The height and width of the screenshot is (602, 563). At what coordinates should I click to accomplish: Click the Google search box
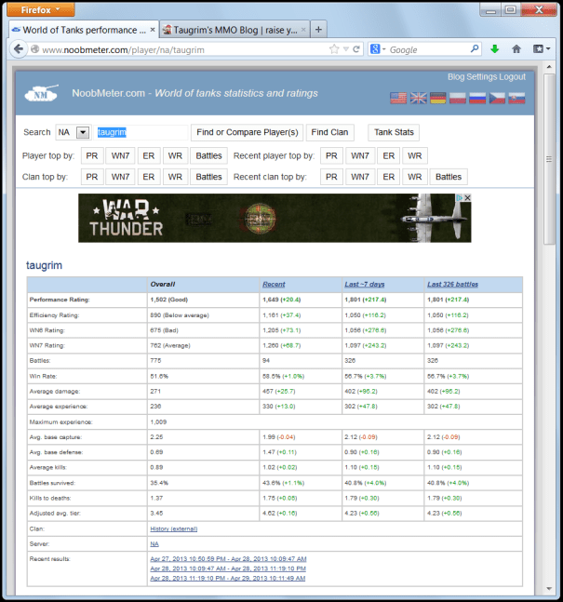click(428, 49)
